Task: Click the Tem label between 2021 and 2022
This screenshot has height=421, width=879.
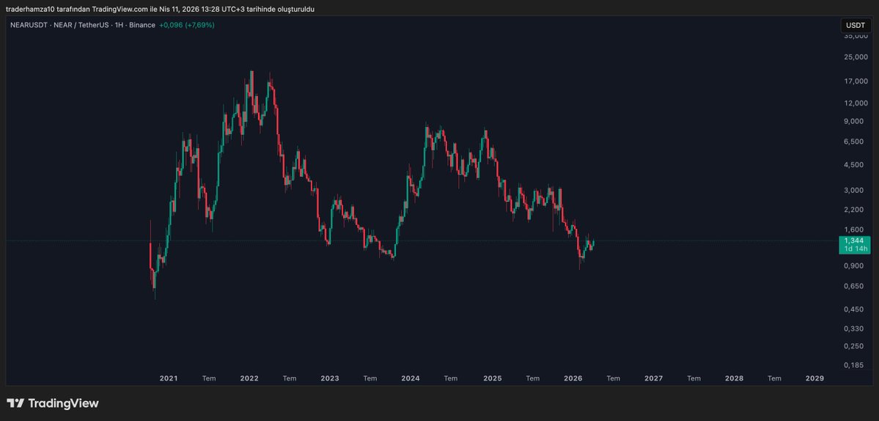Action: (209, 378)
